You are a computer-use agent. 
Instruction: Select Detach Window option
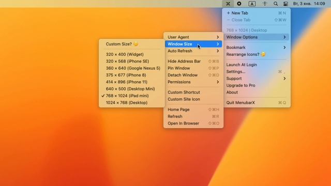pyautogui.click(x=193, y=75)
